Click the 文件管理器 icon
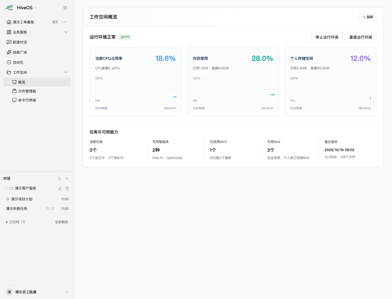 (x=14, y=91)
